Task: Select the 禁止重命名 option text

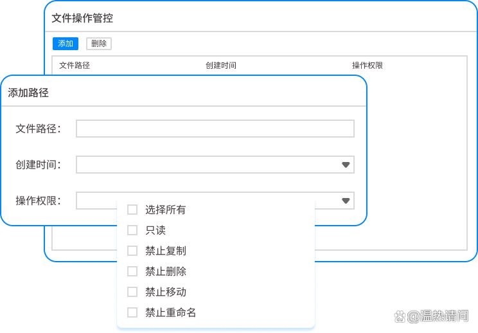Action: 170,312
